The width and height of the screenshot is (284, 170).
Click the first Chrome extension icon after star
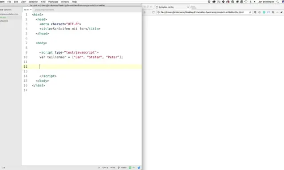255,12
